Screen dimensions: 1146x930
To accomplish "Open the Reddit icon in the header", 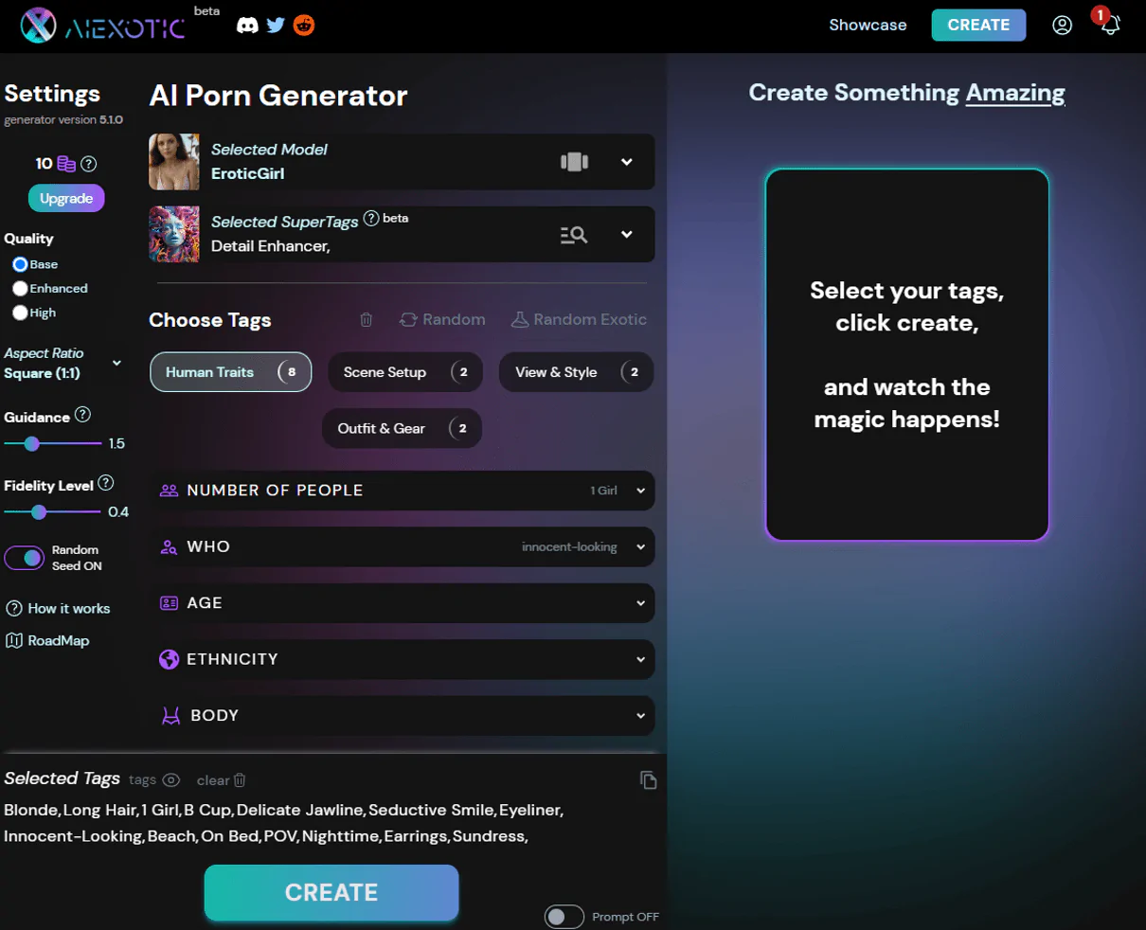I will [304, 26].
